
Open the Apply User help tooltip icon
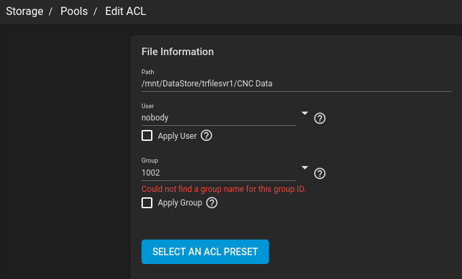(x=207, y=135)
